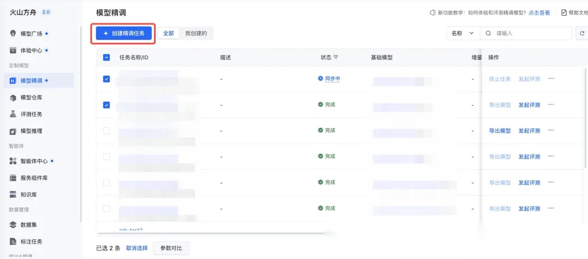Click the refresh icon beside the search box
Screen dimensions: 588x259
point(582,33)
